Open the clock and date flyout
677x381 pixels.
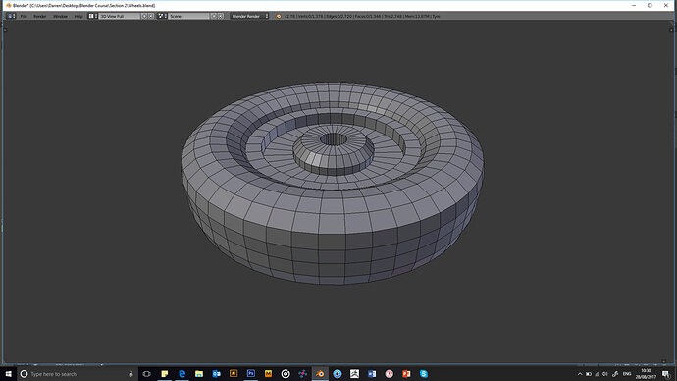point(646,374)
